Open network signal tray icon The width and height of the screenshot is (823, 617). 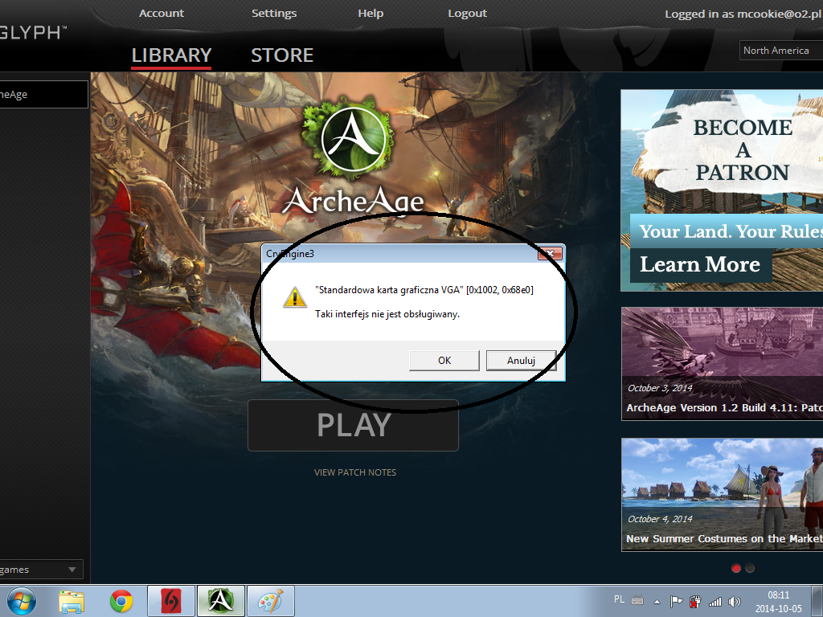click(714, 602)
